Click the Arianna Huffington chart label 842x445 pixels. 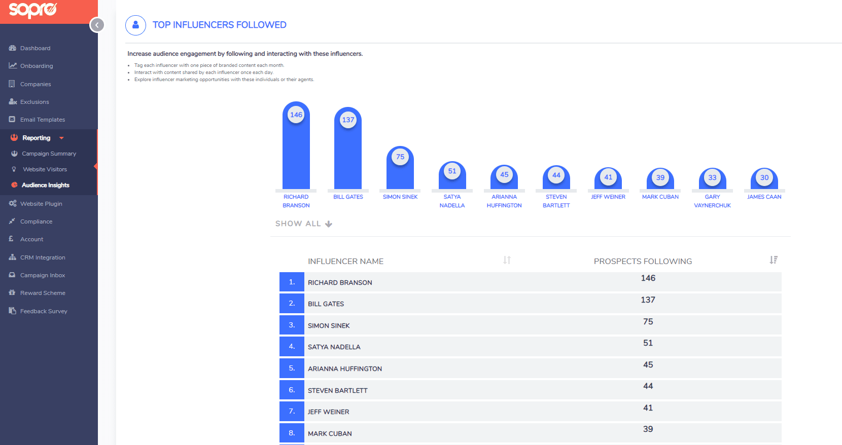pyautogui.click(x=504, y=201)
